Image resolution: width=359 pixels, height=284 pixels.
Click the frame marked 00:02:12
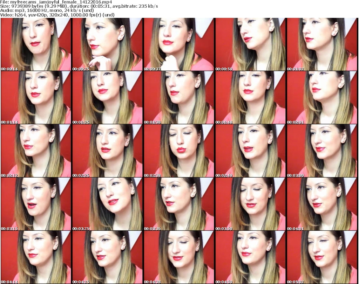(36, 151)
